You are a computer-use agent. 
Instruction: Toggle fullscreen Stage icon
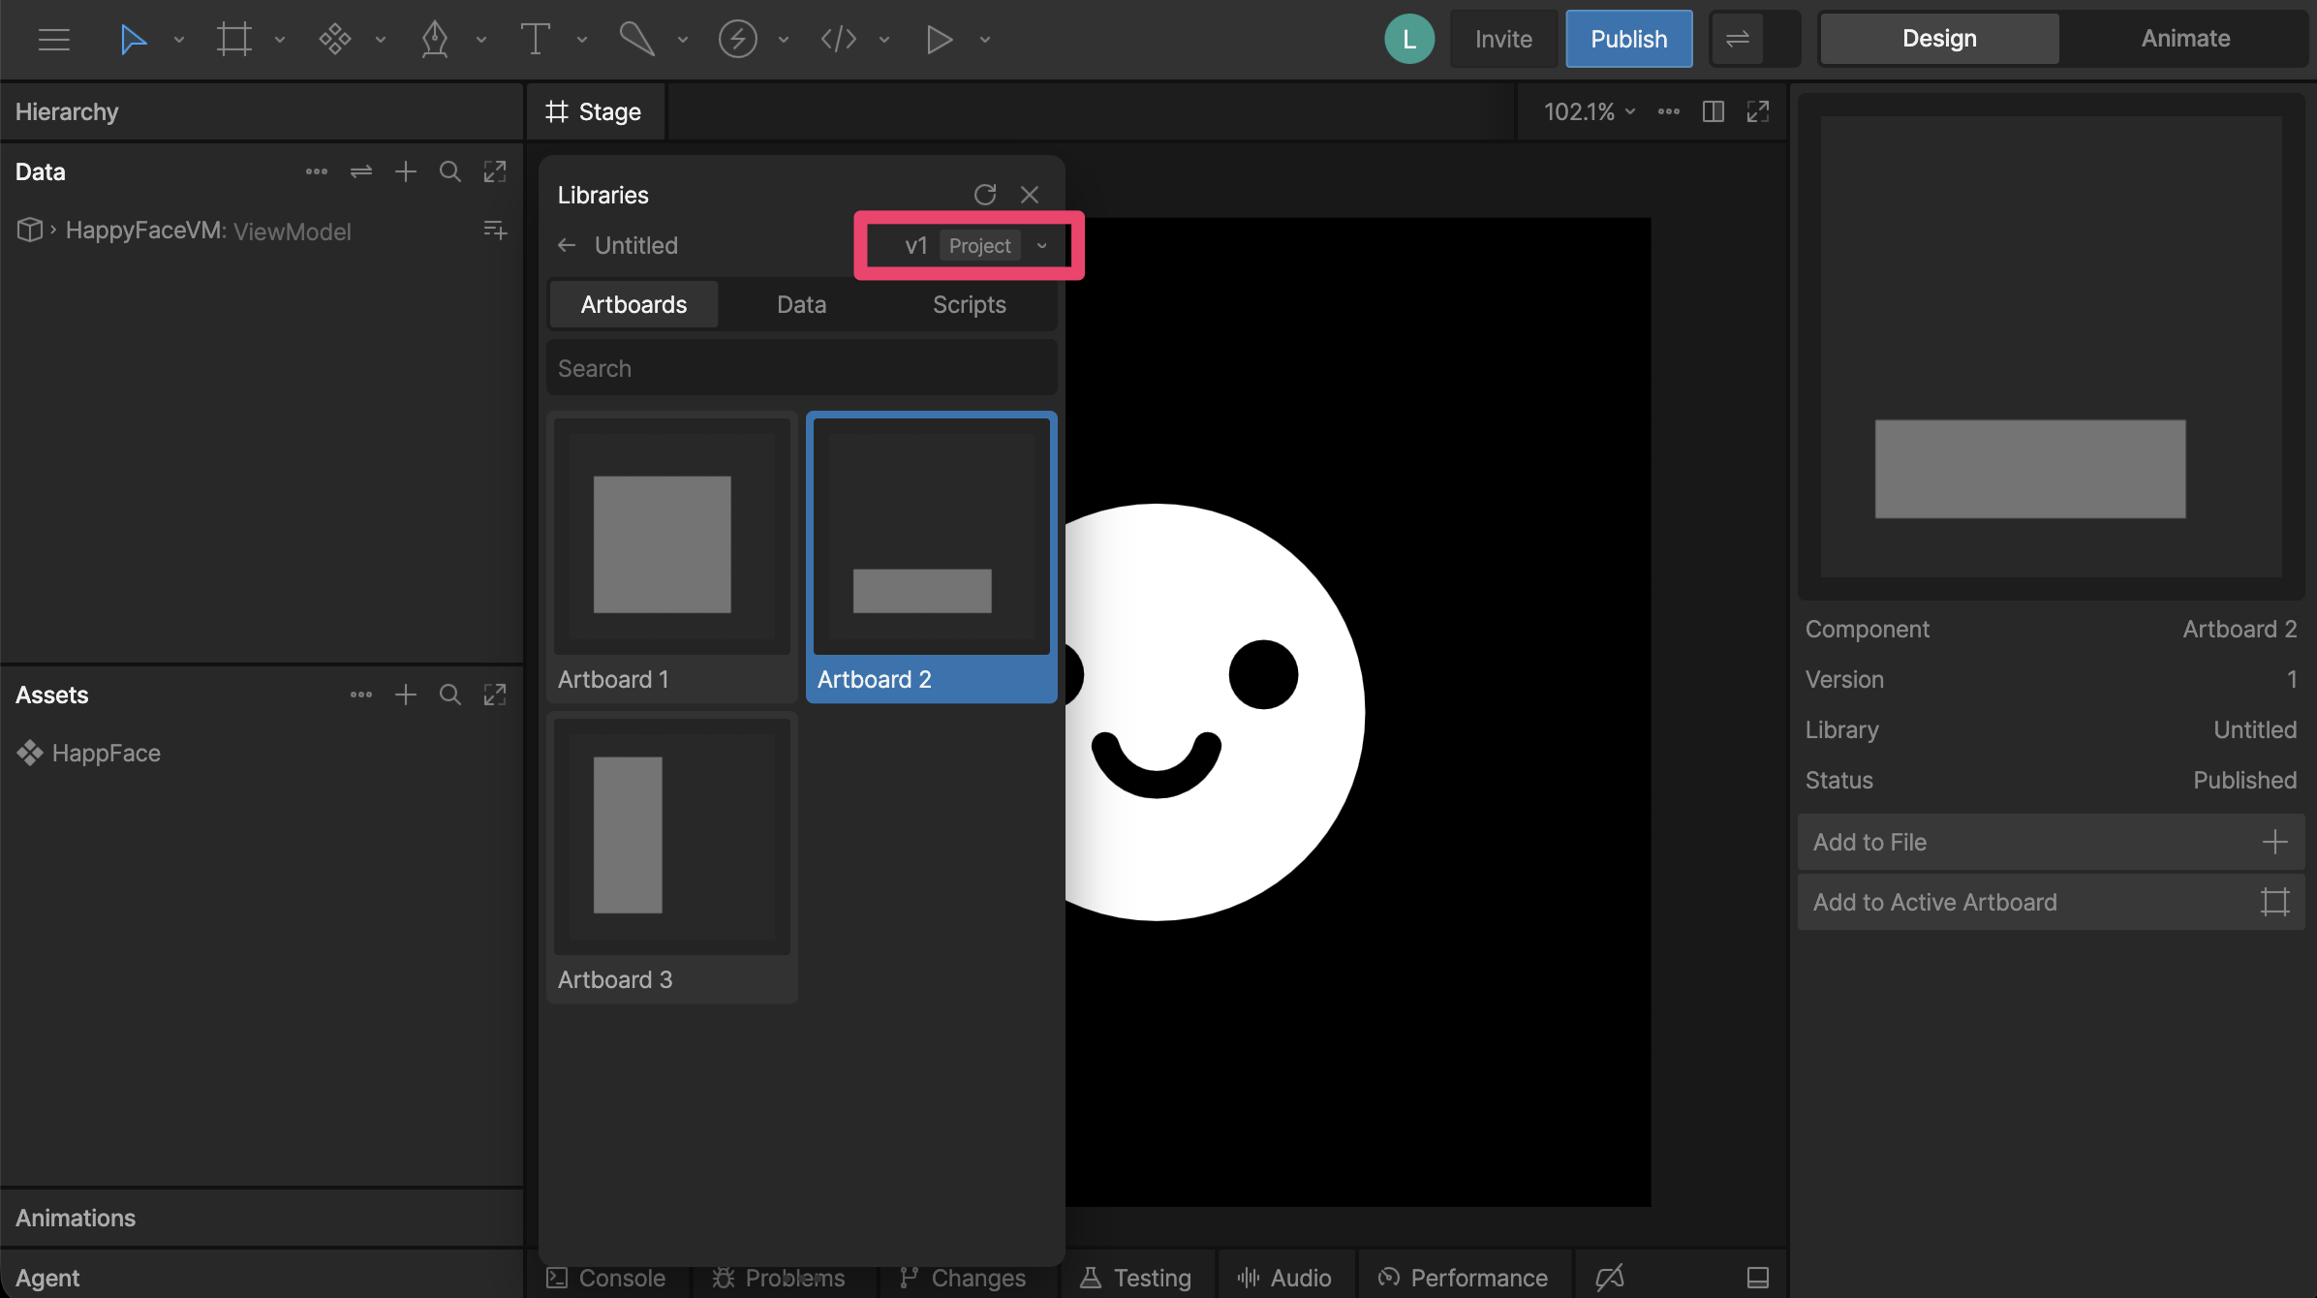(1758, 111)
